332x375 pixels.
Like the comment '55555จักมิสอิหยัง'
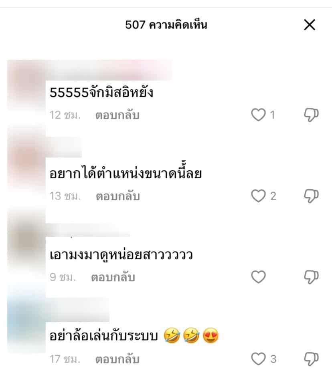point(258,115)
